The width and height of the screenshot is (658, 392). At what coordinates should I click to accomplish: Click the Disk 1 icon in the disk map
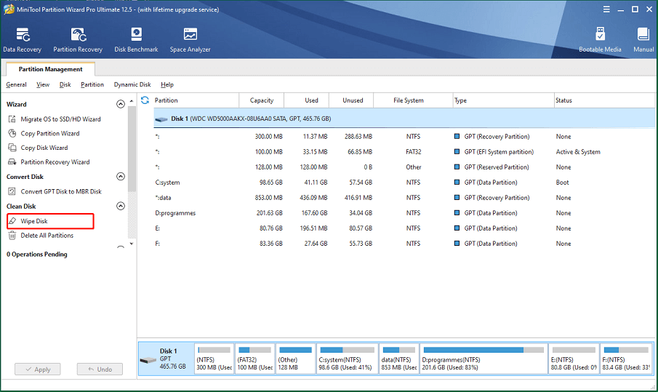pyautogui.click(x=148, y=360)
